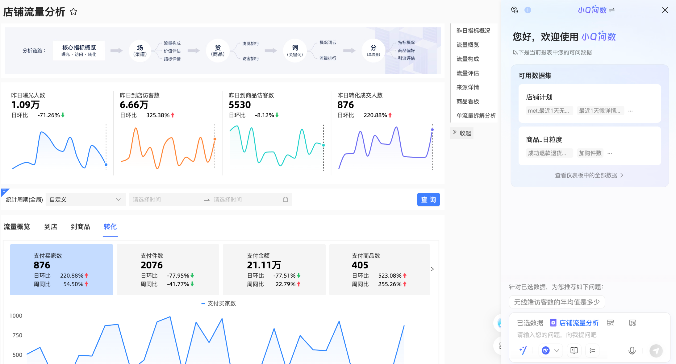676x364 pixels.
Task: Click the table settings icon in 已选数据 row
Action: [x=632, y=323]
